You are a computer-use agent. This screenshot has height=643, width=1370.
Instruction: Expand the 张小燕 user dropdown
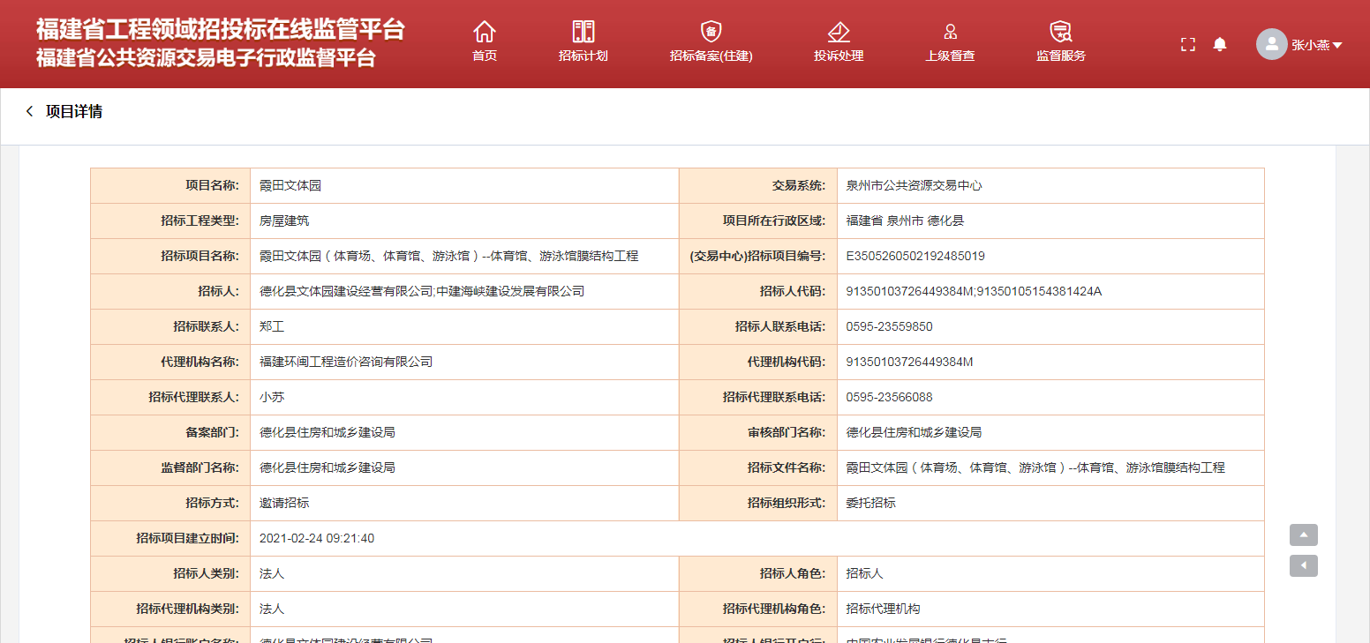point(1316,45)
